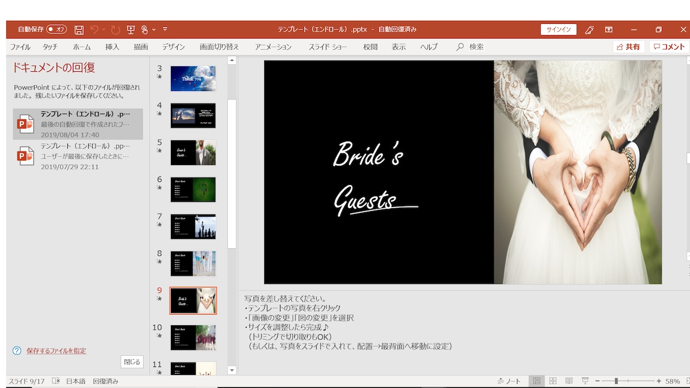Customize Quick Access Toolbar dropdown

tap(165, 29)
